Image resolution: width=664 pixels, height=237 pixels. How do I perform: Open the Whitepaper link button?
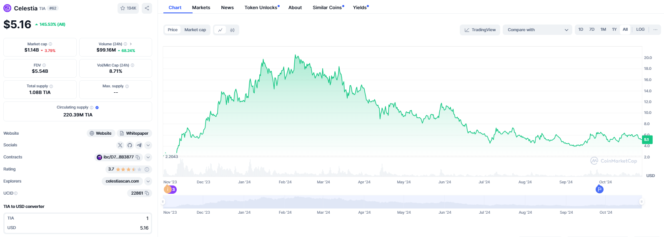[x=134, y=133]
